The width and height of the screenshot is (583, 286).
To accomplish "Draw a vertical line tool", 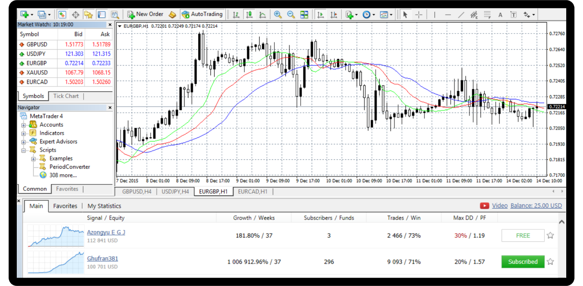I will (x=434, y=15).
